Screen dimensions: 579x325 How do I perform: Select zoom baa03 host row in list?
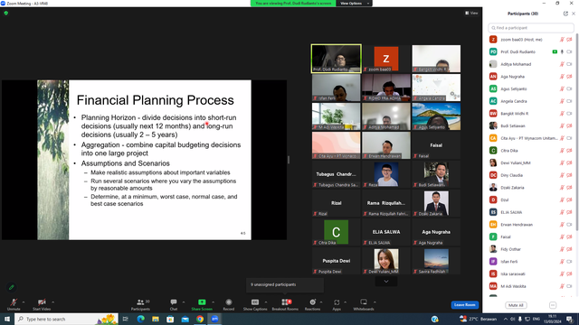click(531, 40)
